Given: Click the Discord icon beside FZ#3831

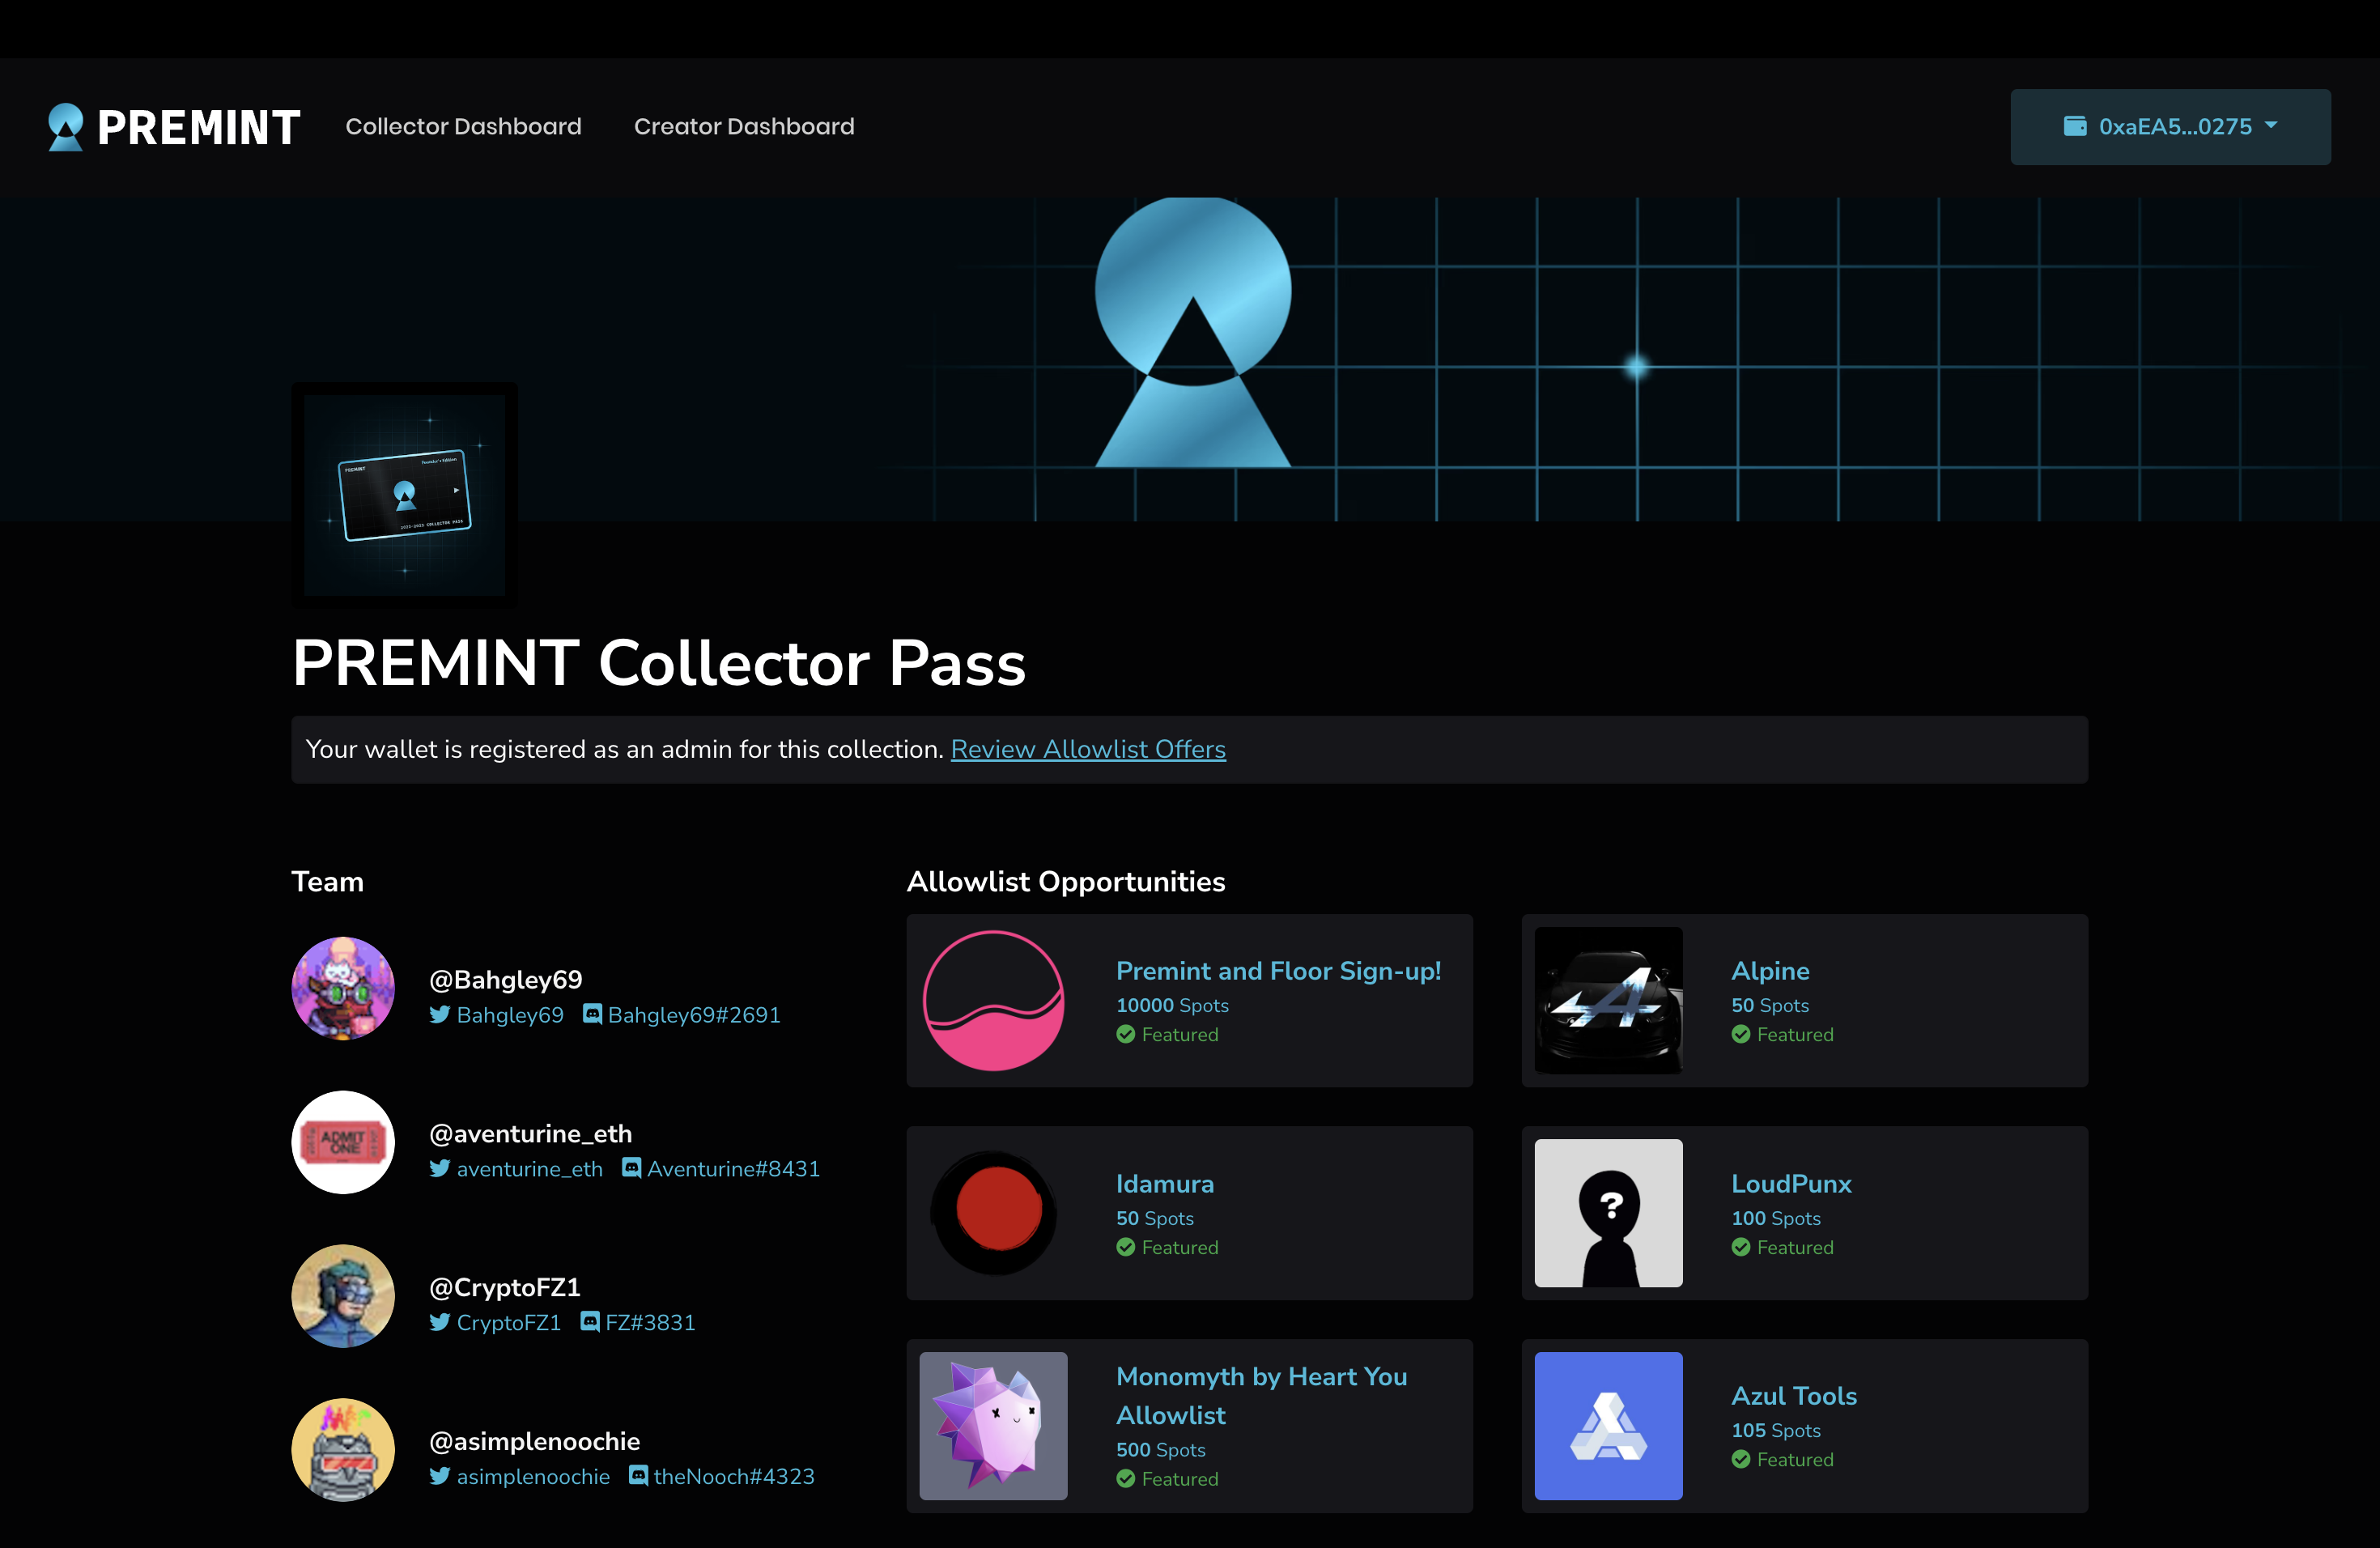Looking at the screenshot, I should pos(590,1323).
